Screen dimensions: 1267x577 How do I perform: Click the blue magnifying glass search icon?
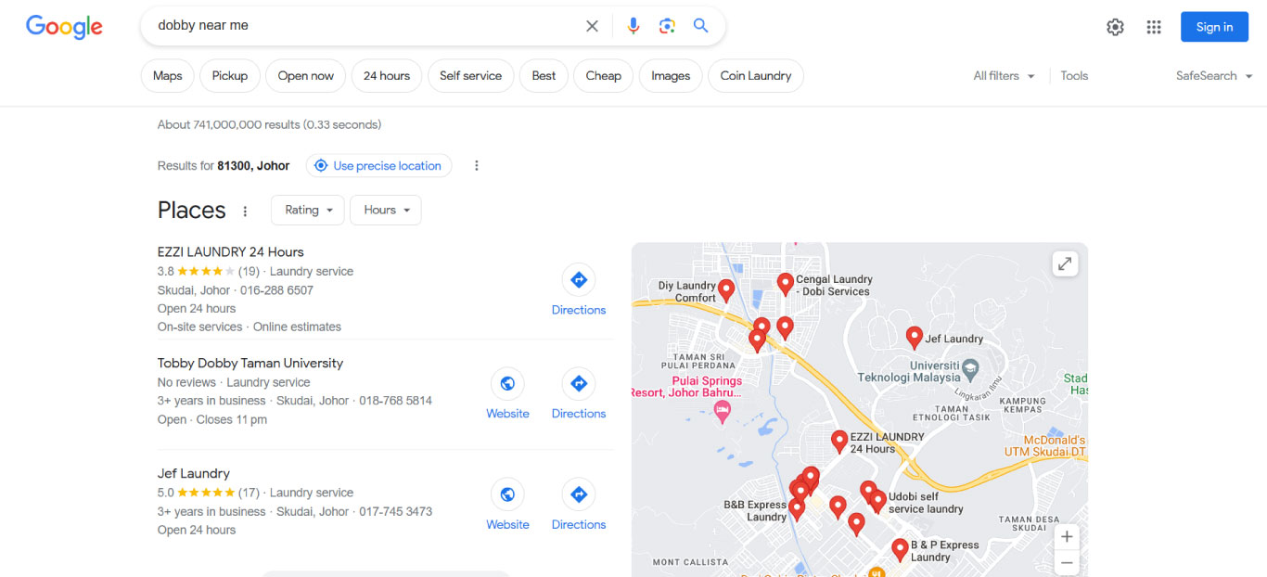pyautogui.click(x=701, y=26)
